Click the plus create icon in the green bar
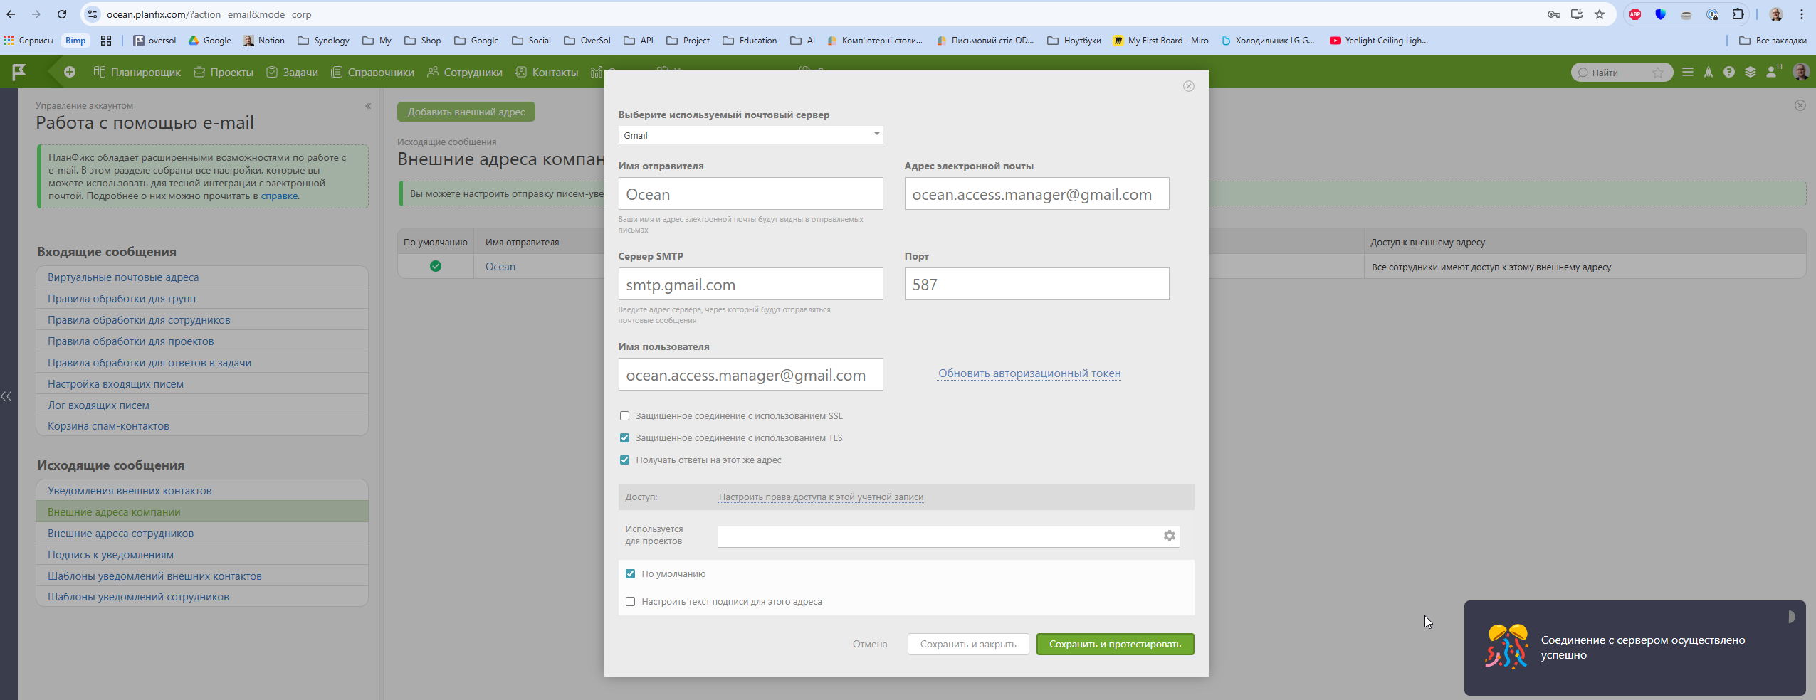 tap(70, 72)
